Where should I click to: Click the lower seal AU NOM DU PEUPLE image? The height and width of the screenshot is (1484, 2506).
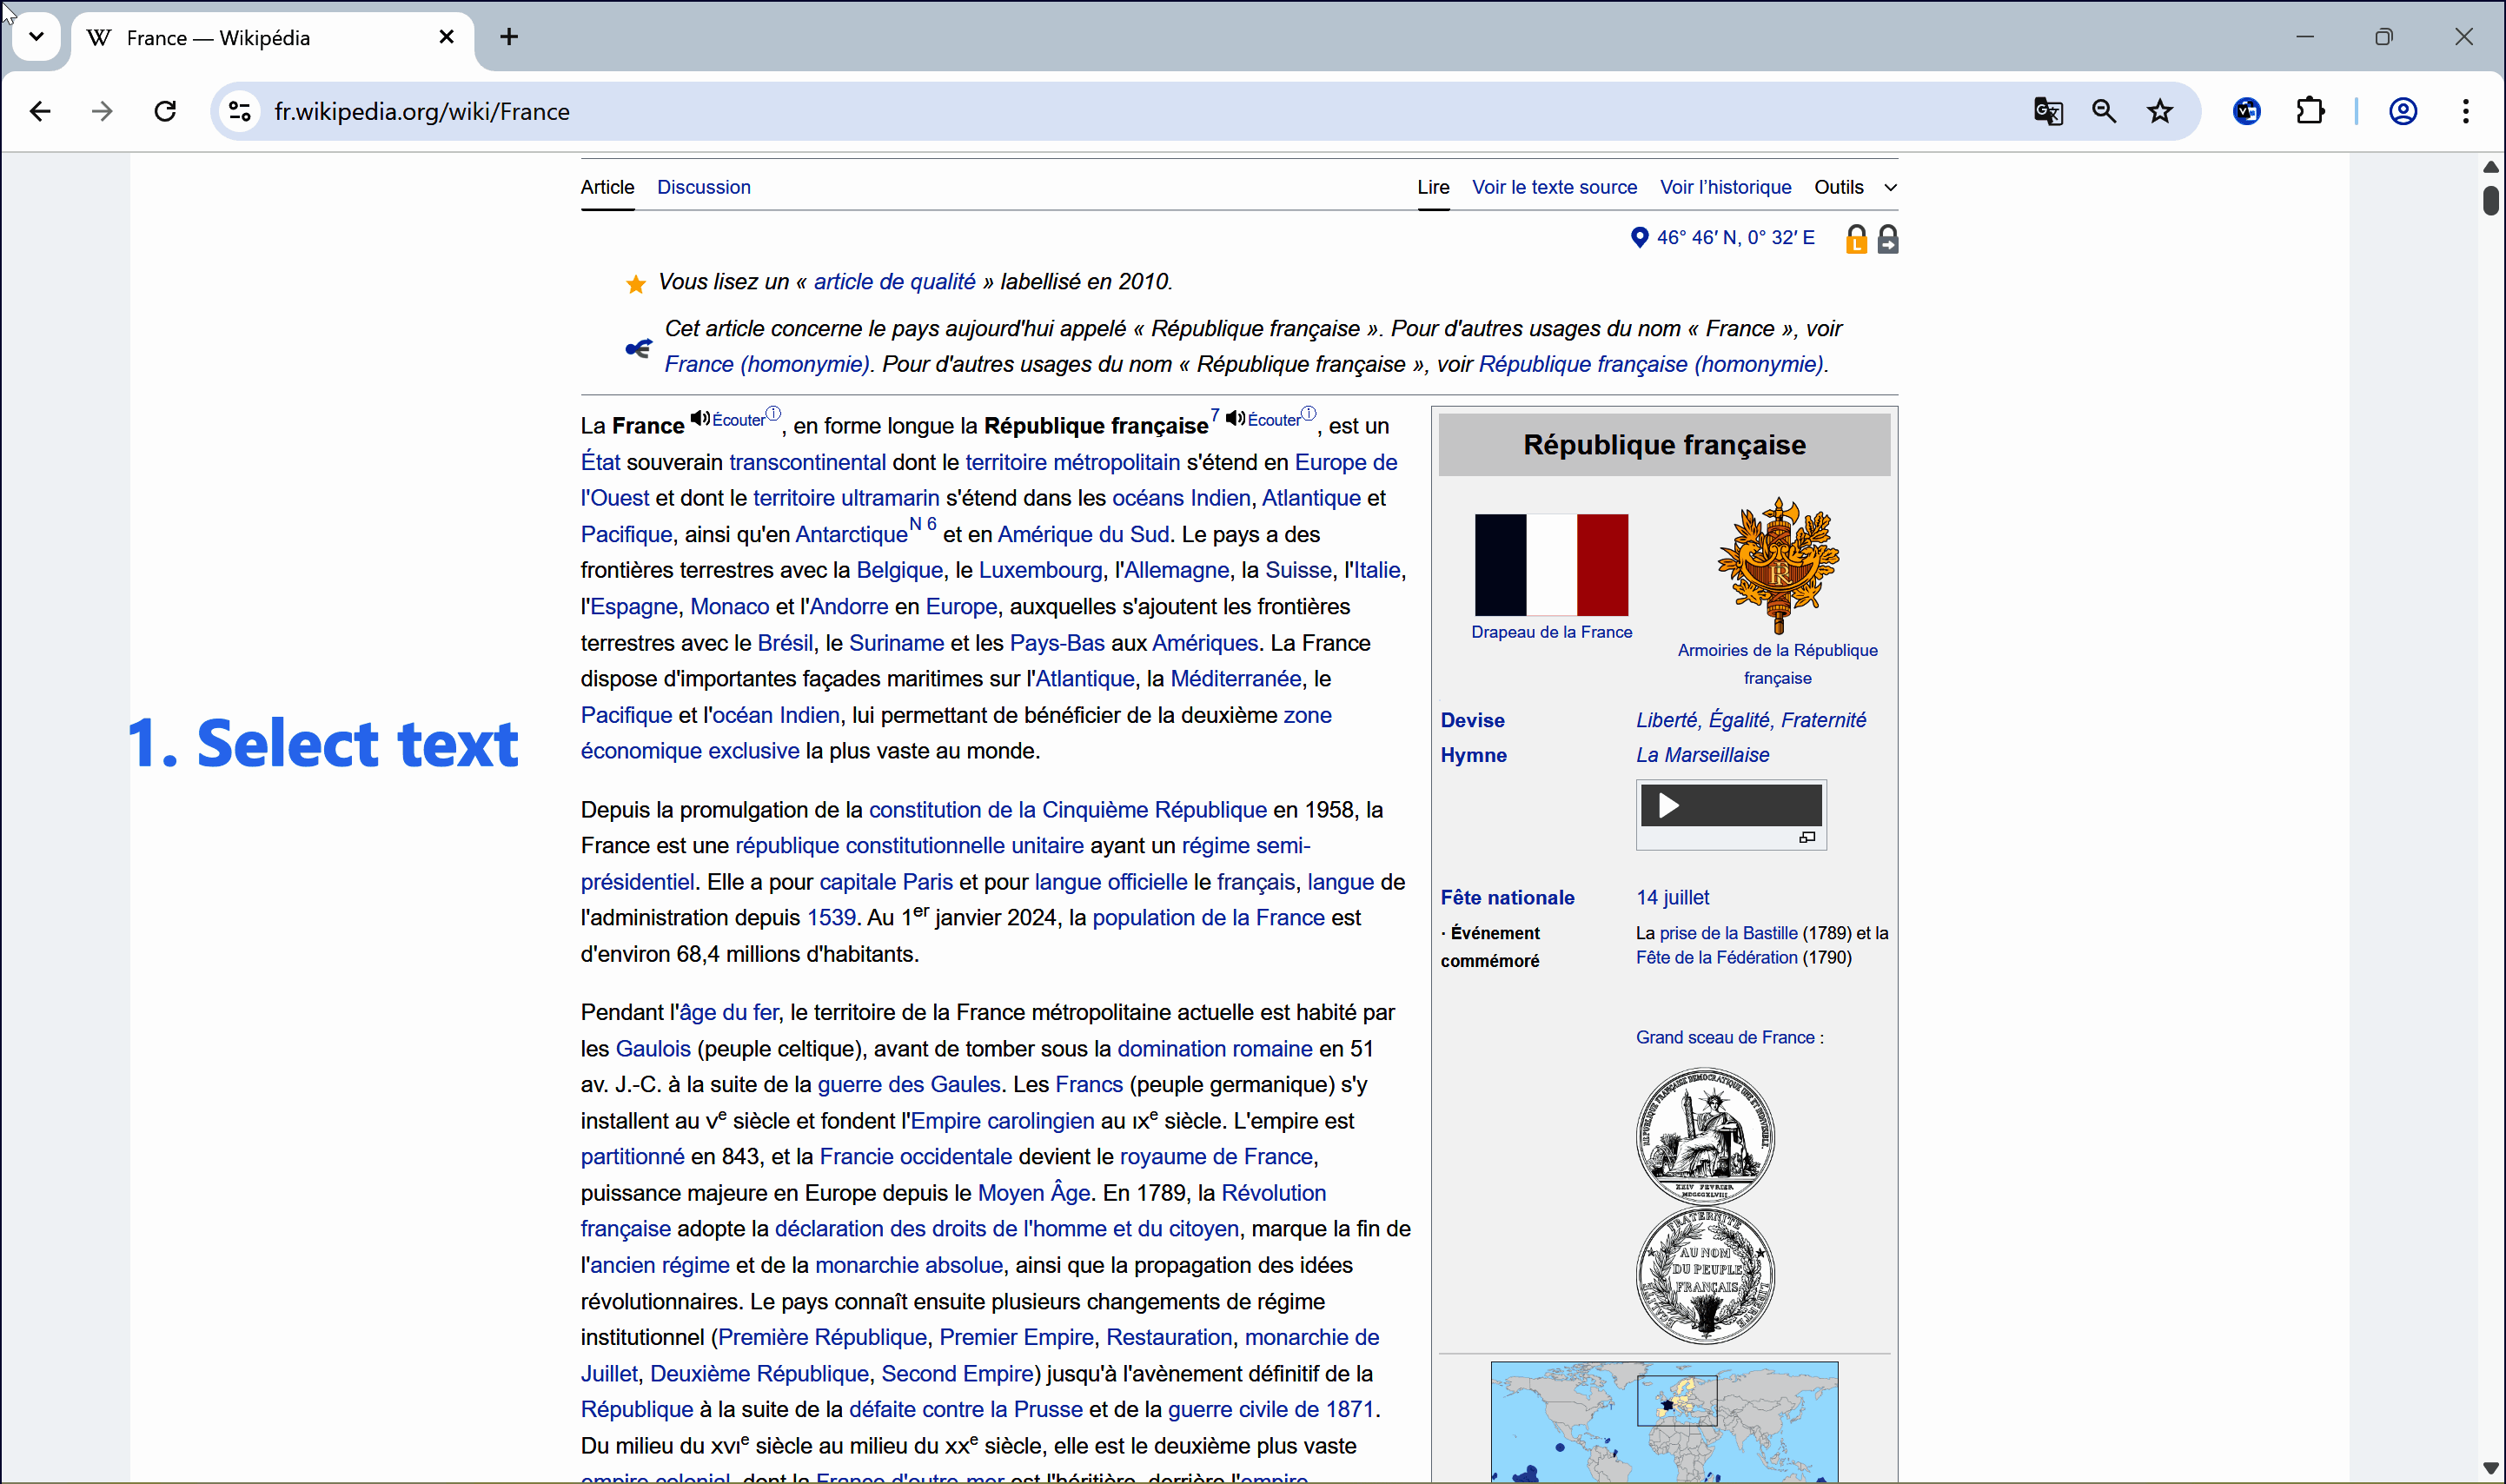[x=1706, y=1275]
